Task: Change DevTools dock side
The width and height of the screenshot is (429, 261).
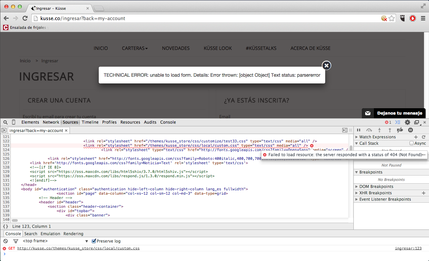Action: click(x=417, y=122)
